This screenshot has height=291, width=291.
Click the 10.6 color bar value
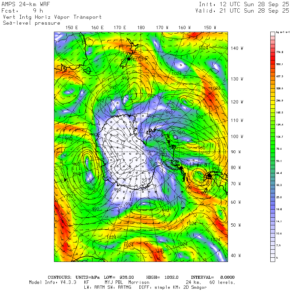pyautogui.click(x=279, y=233)
